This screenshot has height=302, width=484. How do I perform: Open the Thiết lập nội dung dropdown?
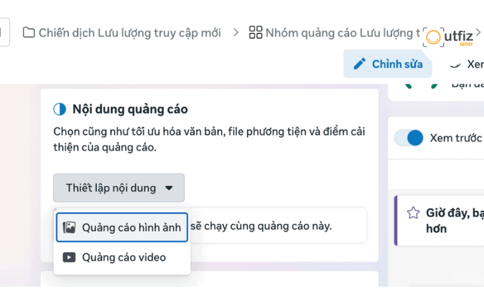[x=119, y=188]
